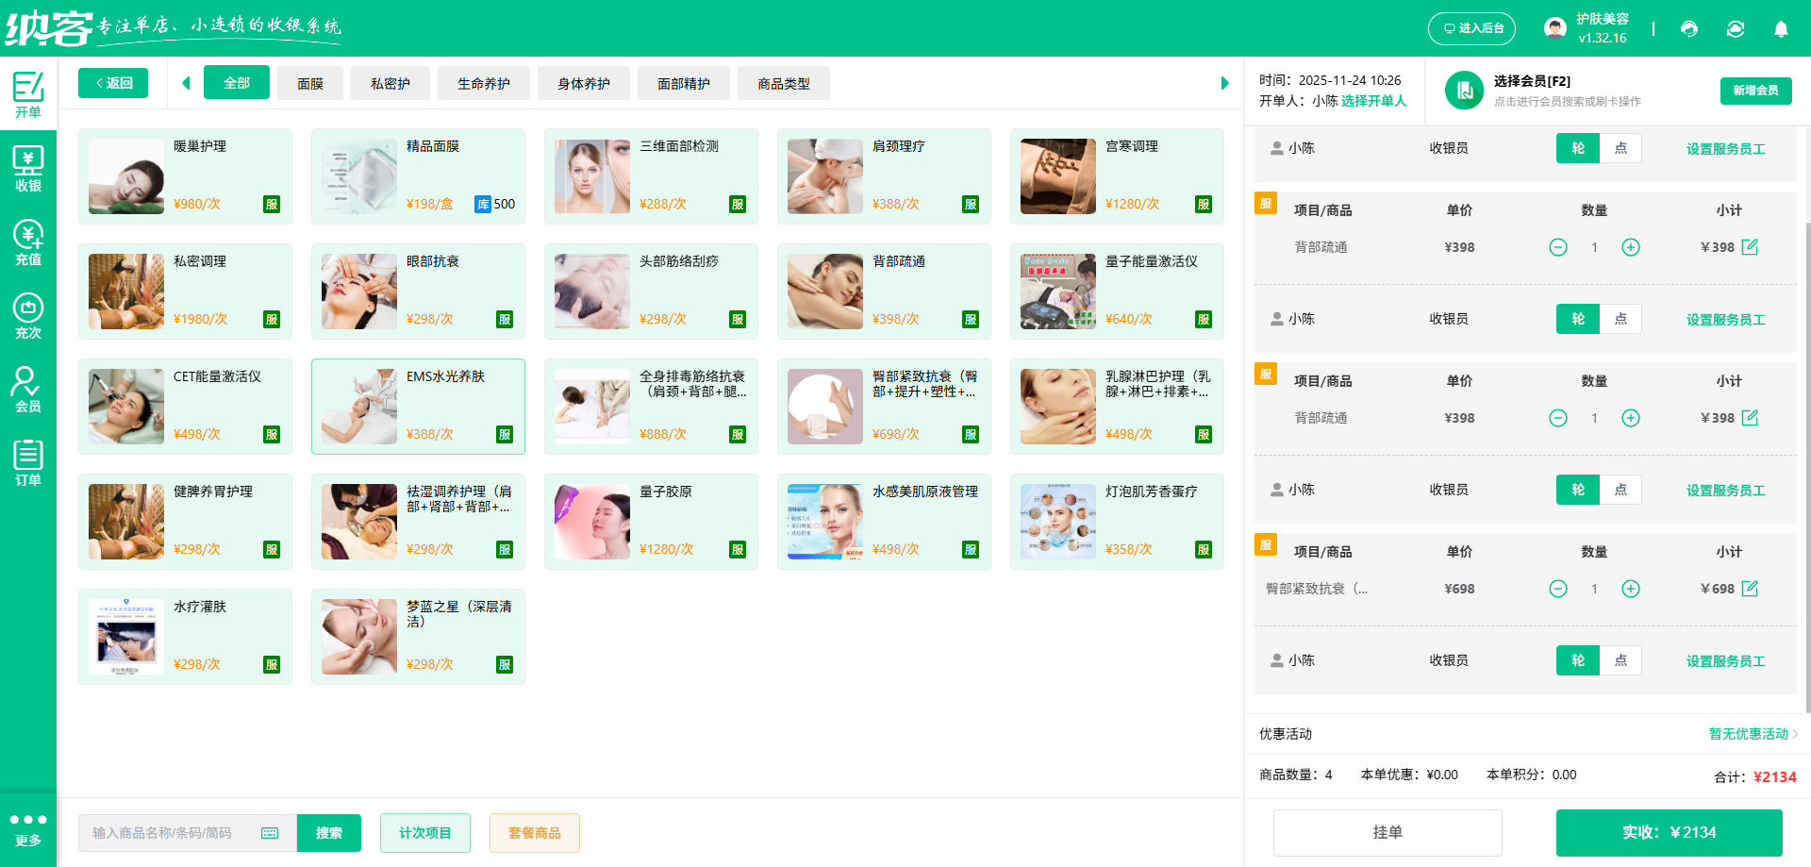Switch the first cashier row to 点 mode

click(x=1620, y=148)
